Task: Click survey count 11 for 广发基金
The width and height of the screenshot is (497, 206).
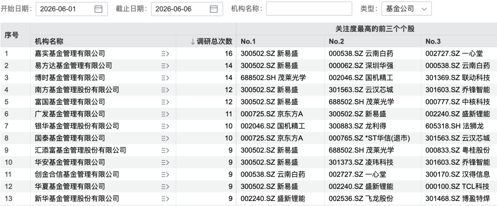Action: click(x=229, y=114)
